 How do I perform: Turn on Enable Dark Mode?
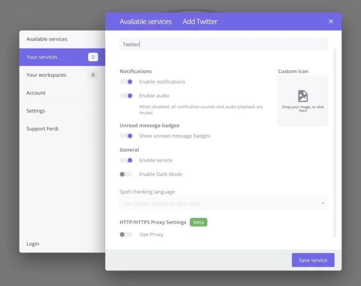coord(126,174)
